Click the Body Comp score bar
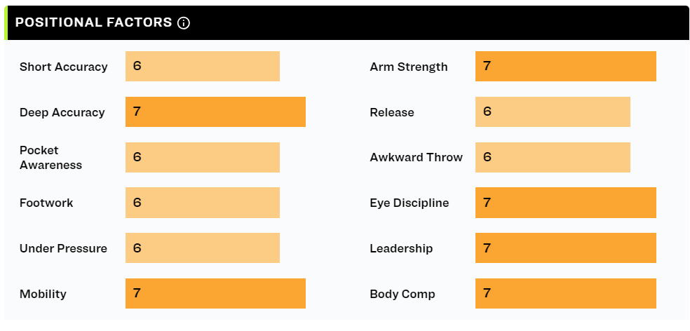 tap(566, 294)
